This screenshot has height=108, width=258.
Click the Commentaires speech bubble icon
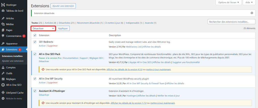point(3,36)
